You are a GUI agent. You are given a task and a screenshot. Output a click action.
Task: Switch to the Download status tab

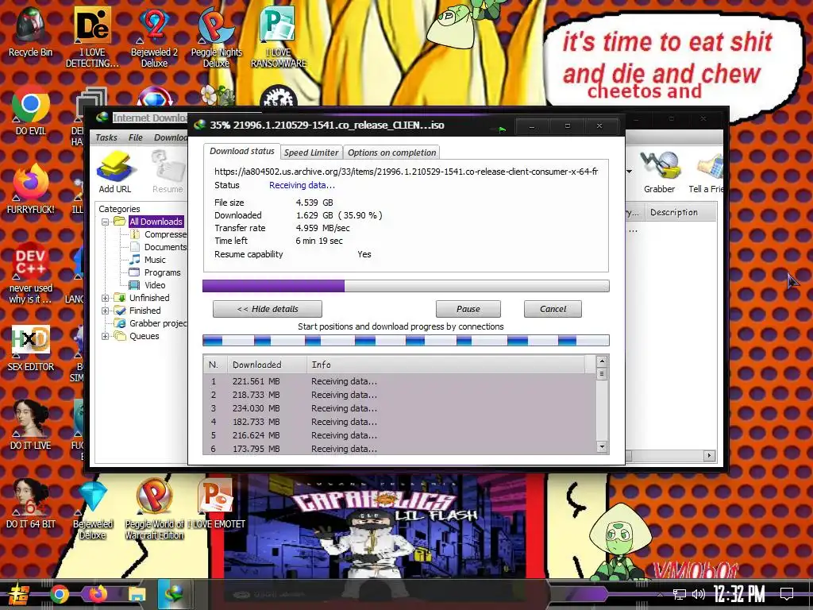click(241, 151)
